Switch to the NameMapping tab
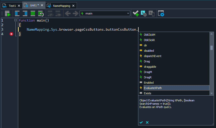 click(60, 6)
